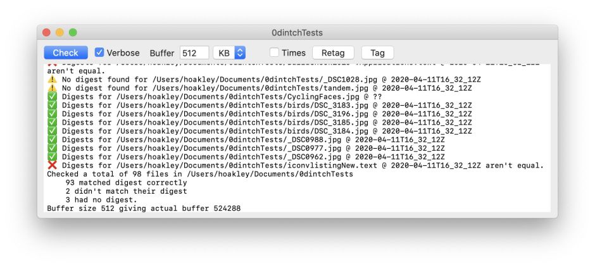Disable the Verbose checkbox
Image resolution: width=595 pixels, height=267 pixels.
(99, 53)
